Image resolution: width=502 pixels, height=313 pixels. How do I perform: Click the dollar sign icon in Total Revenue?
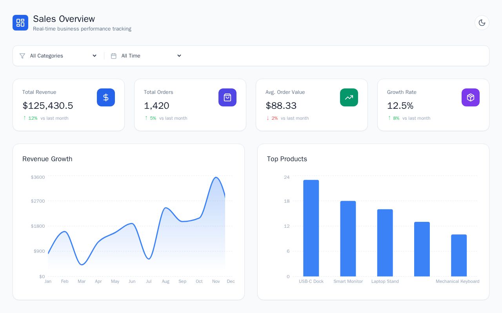[x=106, y=97]
